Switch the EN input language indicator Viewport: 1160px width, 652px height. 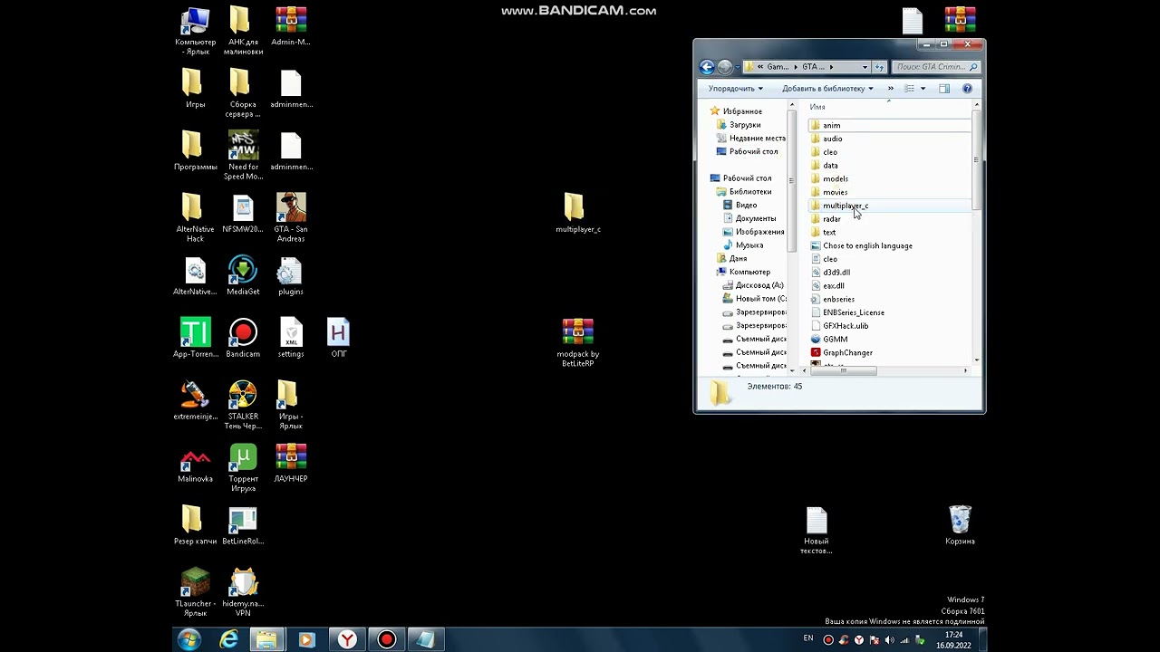click(808, 638)
